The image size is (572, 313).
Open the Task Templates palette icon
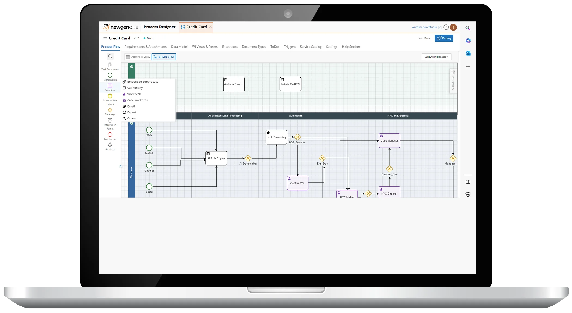pyautogui.click(x=110, y=65)
